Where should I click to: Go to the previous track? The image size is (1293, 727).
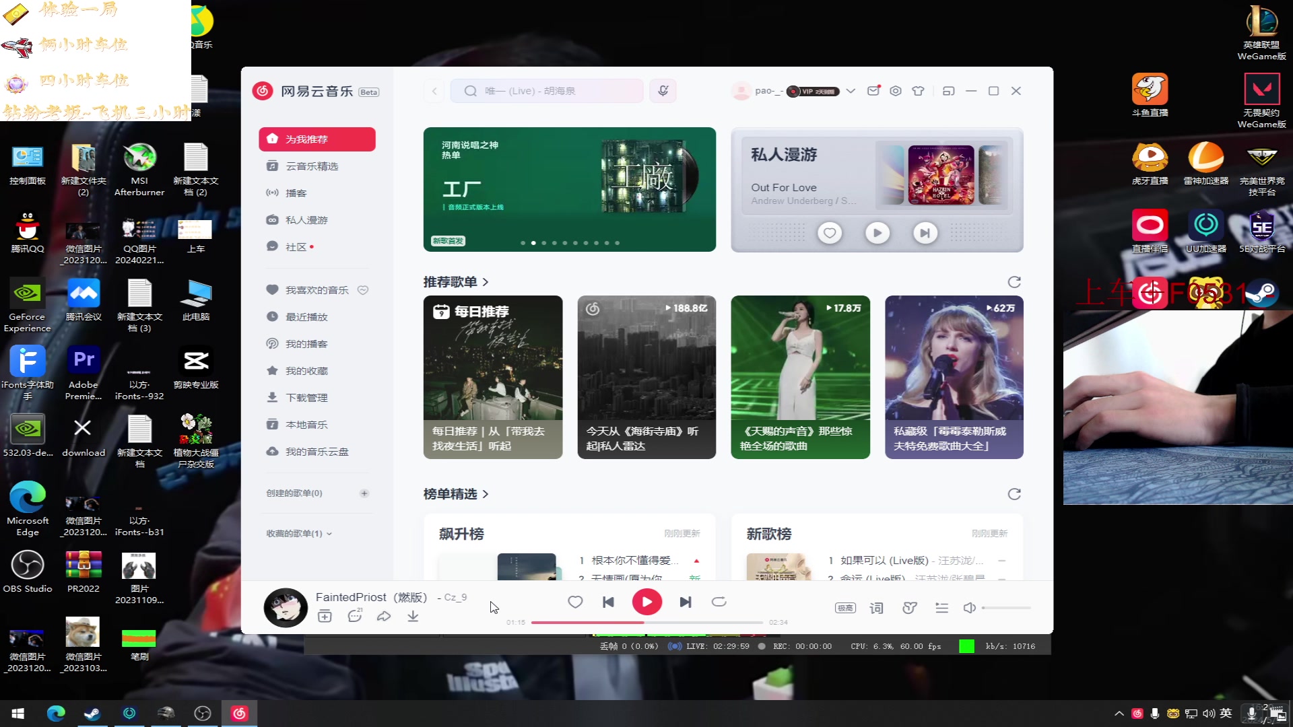608,602
